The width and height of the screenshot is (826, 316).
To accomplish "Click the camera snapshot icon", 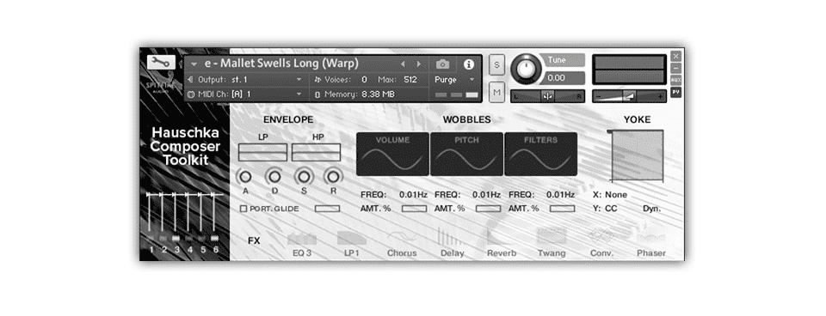I will (443, 64).
